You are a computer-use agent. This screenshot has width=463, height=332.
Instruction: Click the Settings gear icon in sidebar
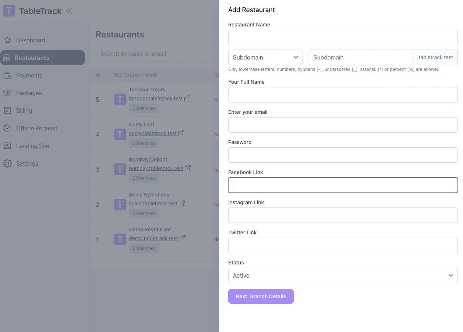coord(7,163)
